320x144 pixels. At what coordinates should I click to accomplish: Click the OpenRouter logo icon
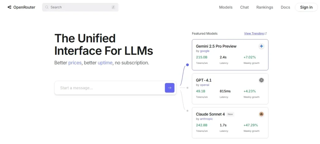(9, 7)
